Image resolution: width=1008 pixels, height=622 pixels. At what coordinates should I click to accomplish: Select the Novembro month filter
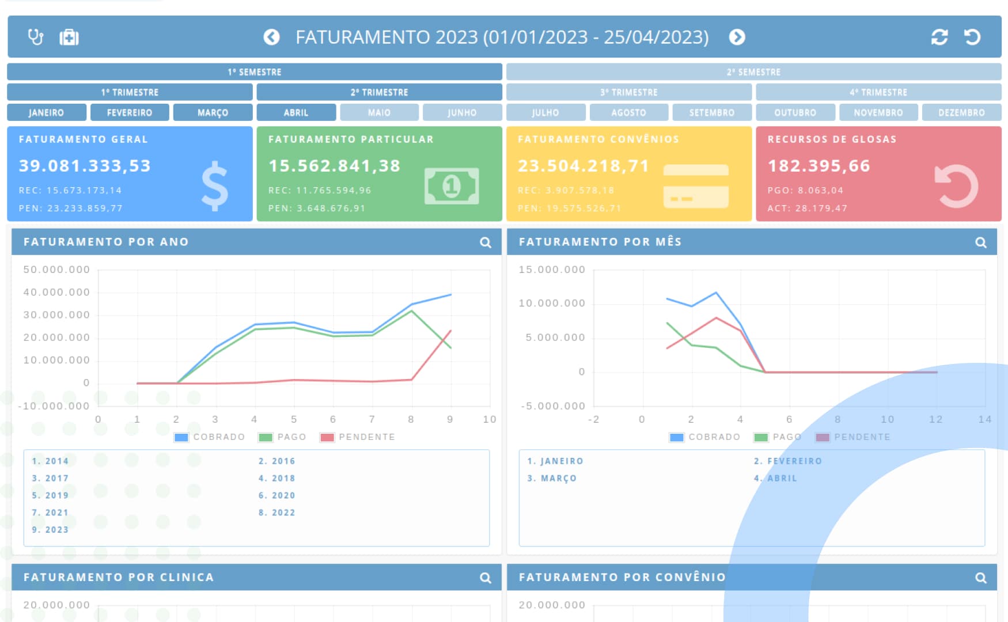[x=878, y=112]
